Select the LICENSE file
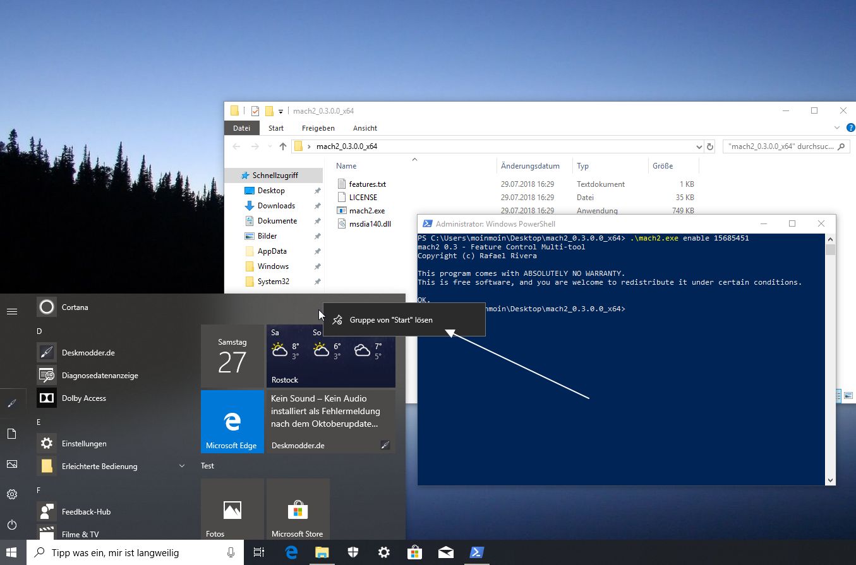This screenshot has height=565, width=856. (x=363, y=198)
